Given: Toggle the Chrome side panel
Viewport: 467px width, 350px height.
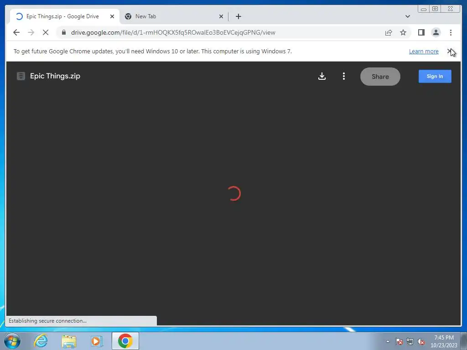Looking at the screenshot, I should coord(421,32).
